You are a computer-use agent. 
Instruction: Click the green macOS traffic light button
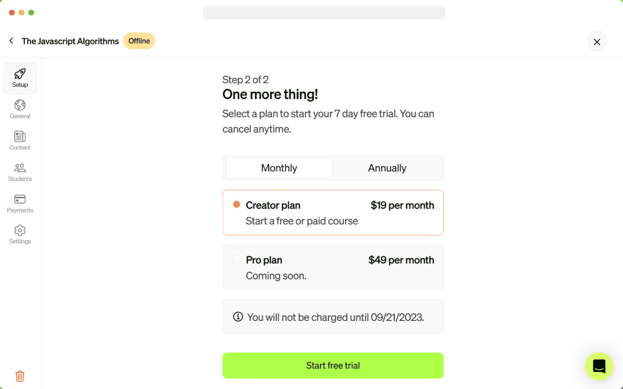(x=32, y=12)
